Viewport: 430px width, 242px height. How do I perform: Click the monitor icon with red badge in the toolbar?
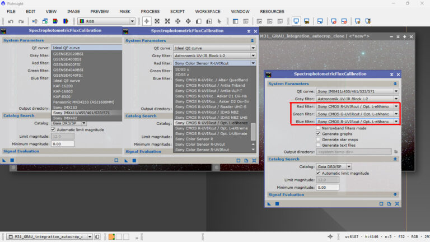334,21
